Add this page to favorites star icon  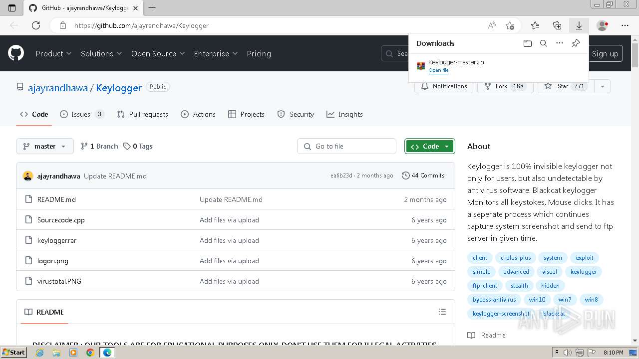coord(510,25)
